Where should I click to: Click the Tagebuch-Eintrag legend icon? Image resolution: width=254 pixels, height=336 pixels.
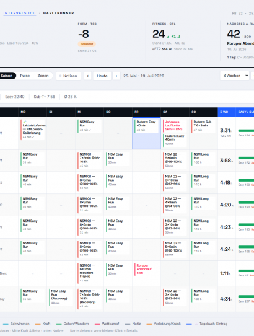tap(196, 324)
